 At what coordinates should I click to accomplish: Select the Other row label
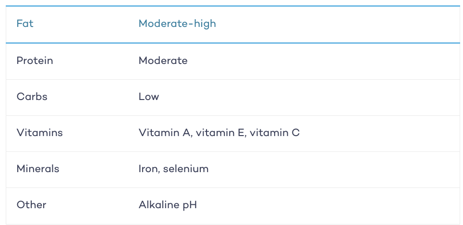[x=31, y=205]
